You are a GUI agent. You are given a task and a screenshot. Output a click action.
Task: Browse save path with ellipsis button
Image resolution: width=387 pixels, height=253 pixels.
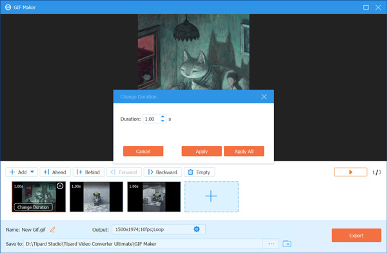[271, 244]
